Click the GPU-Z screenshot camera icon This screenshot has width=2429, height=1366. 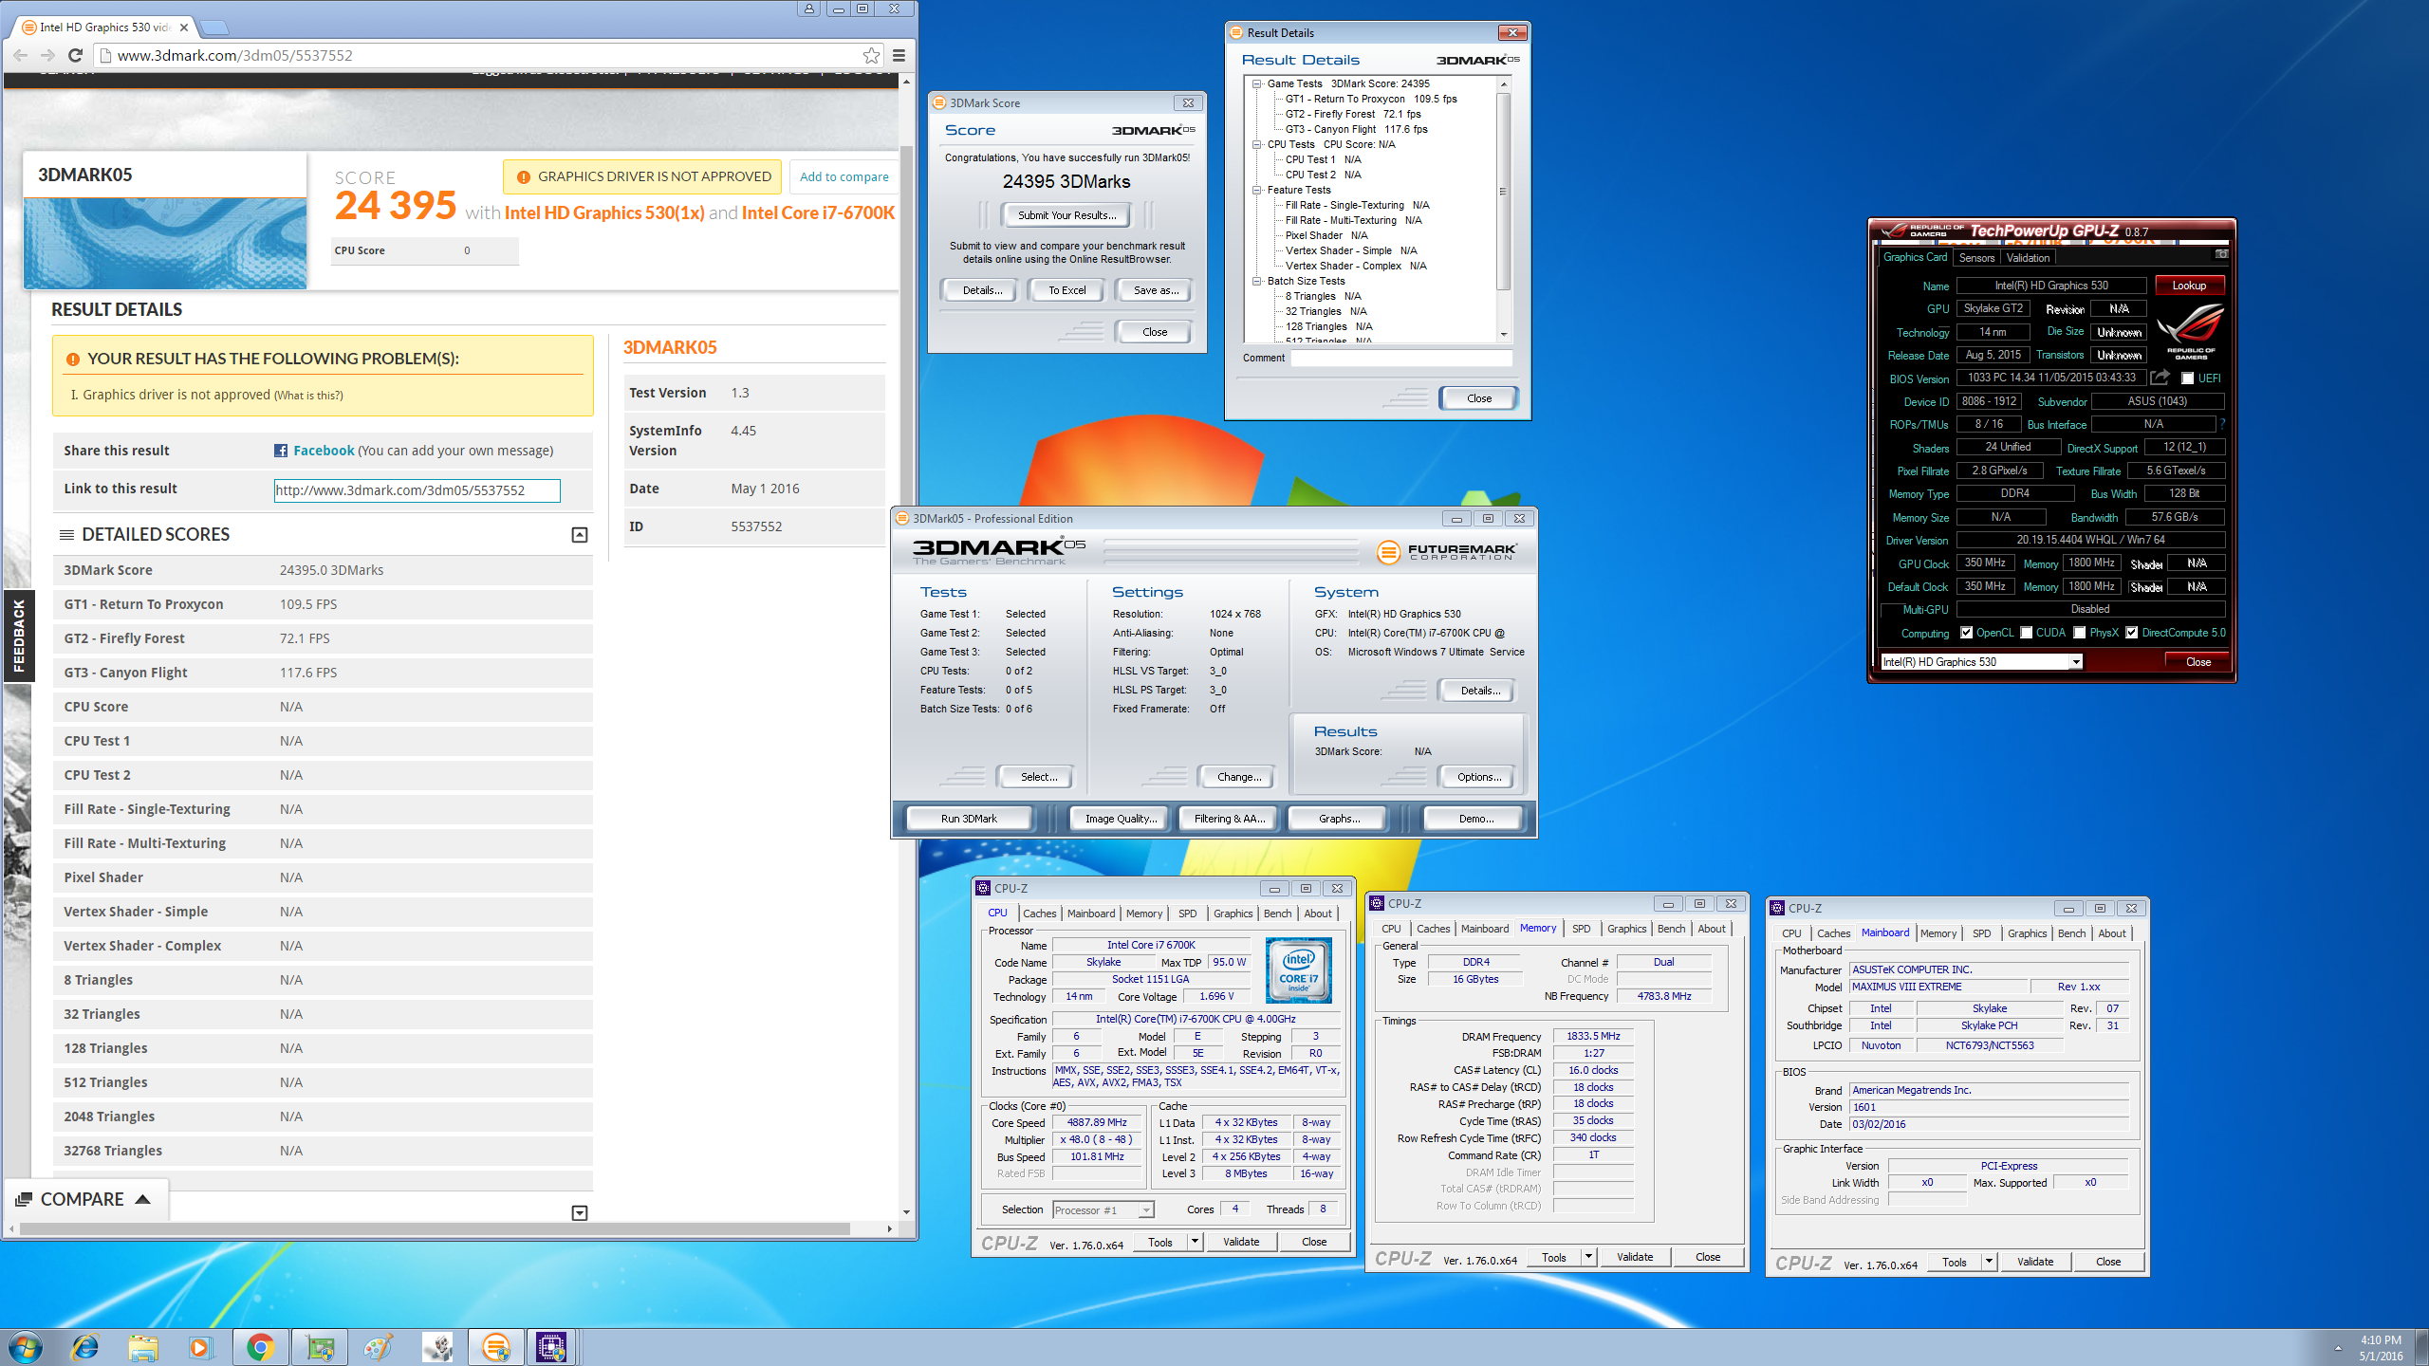[2221, 254]
